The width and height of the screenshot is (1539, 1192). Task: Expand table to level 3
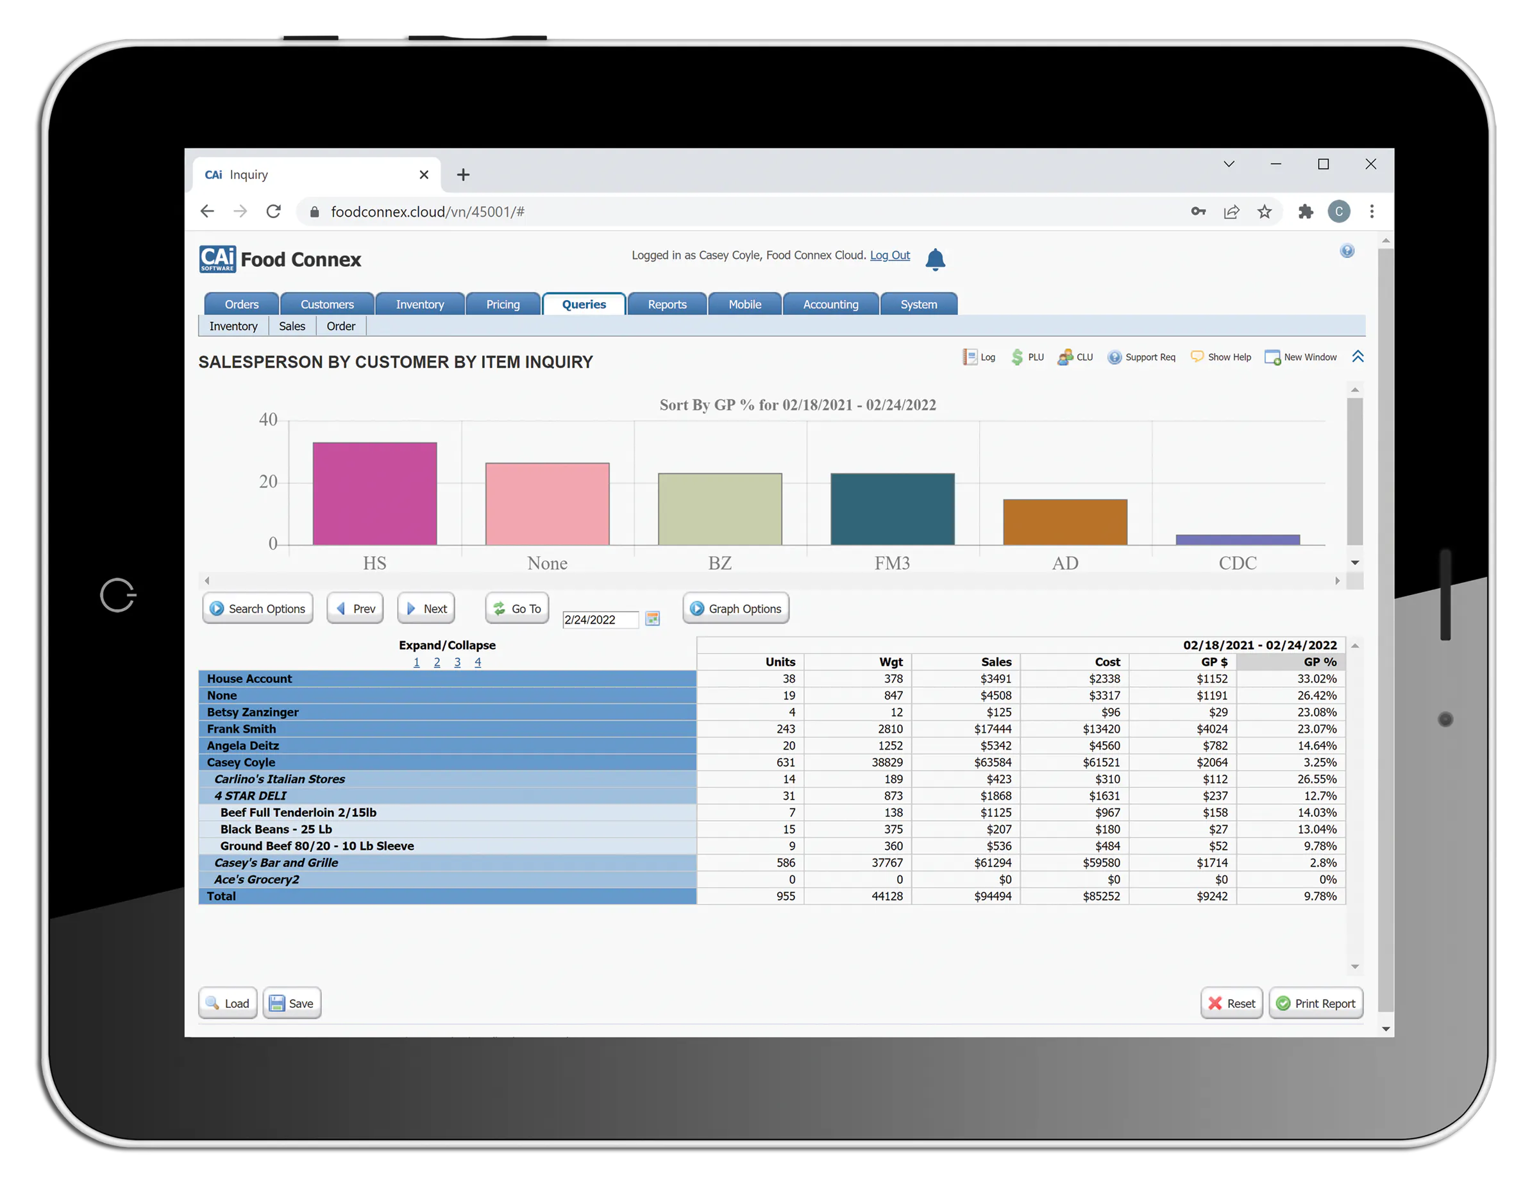pos(457,662)
